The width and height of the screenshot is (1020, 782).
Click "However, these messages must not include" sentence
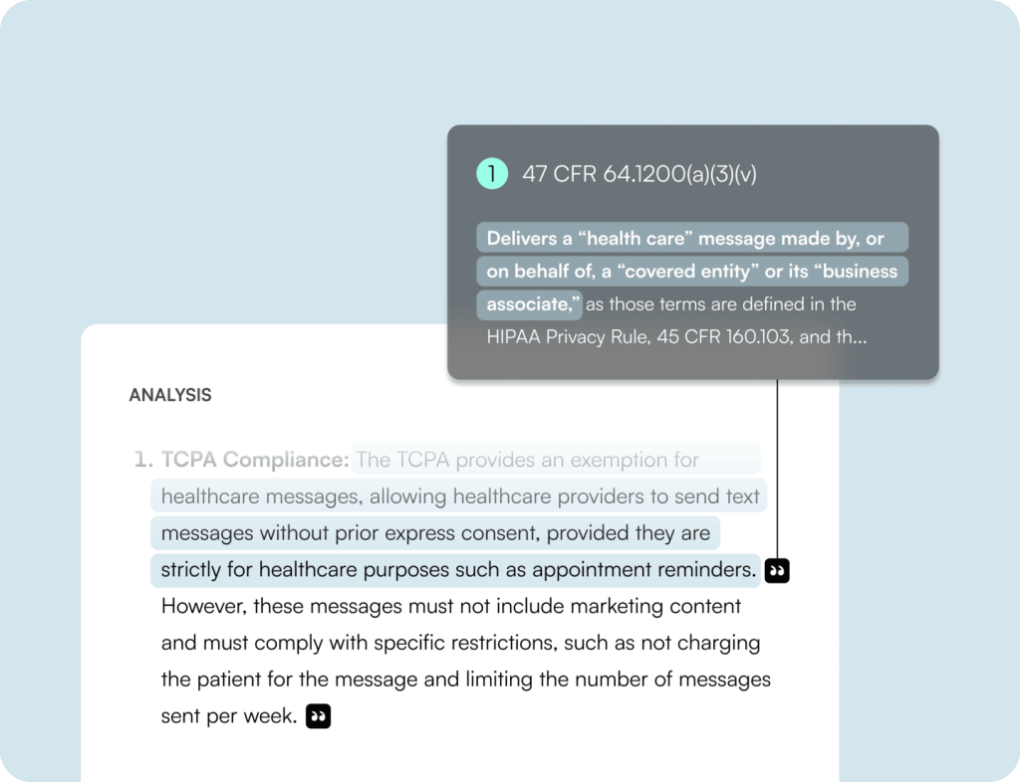[451, 606]
